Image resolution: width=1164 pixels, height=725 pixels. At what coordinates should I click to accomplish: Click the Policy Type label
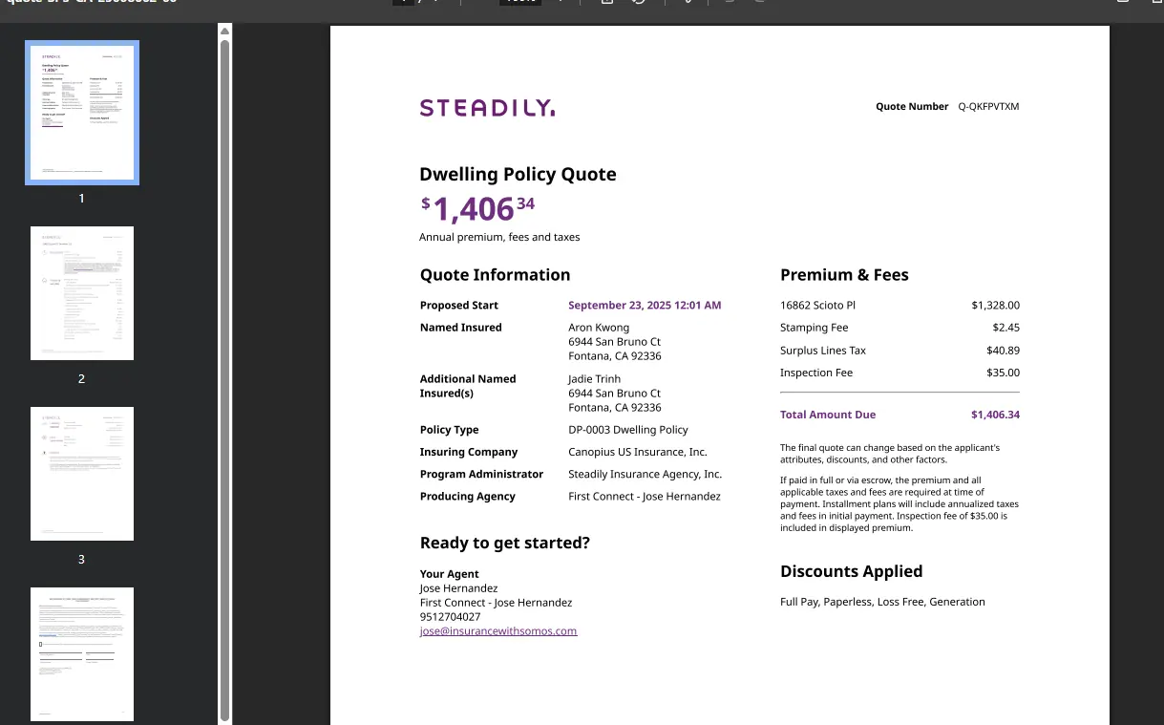pos(450,430)
